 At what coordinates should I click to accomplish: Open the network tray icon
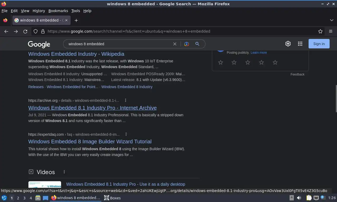(x=316, y=198)
